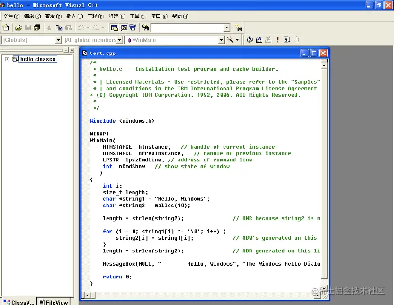The image size is (394, 305).
Task: Close the workspace panel with X button
Action: [72, 50]
